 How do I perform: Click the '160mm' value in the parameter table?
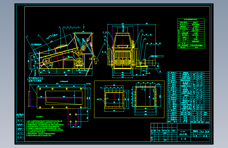point(196,39)
